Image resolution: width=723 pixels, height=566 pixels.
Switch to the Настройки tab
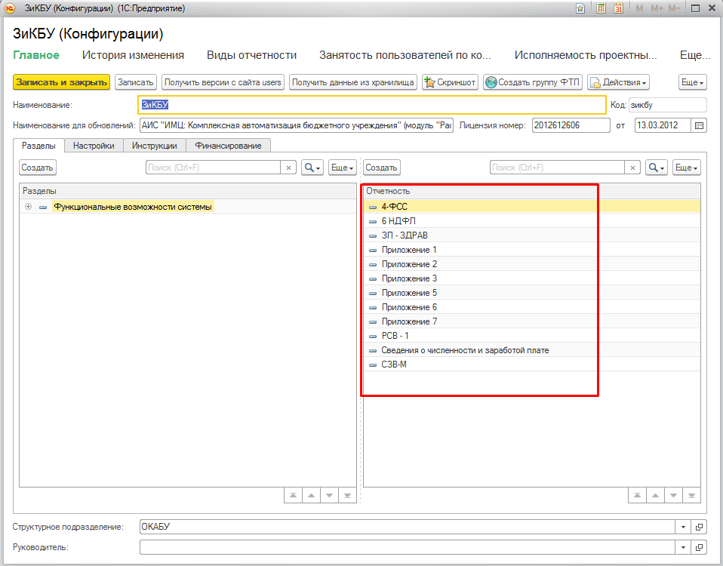94,146
